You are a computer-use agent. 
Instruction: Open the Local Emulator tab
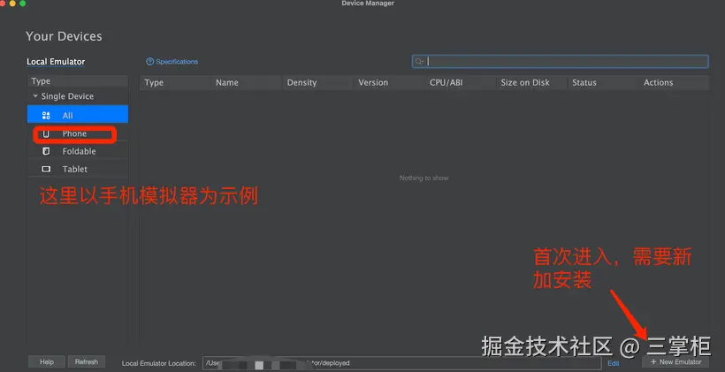point(56,62)
